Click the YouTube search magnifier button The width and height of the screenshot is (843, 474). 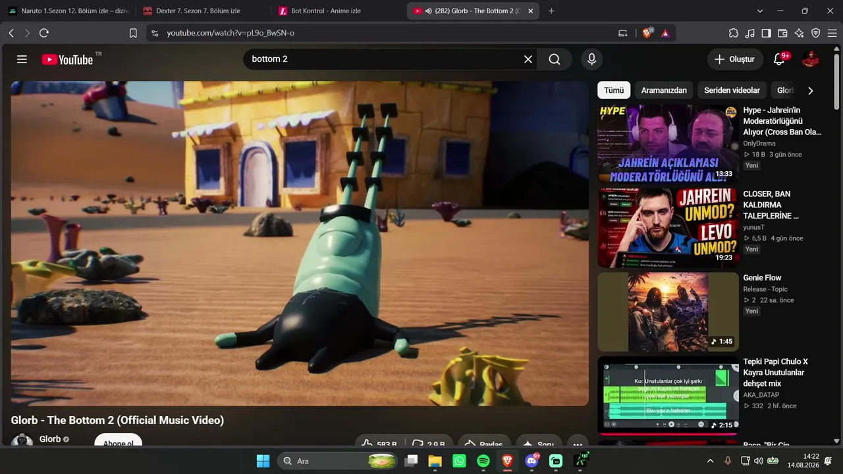pos(555,59)
